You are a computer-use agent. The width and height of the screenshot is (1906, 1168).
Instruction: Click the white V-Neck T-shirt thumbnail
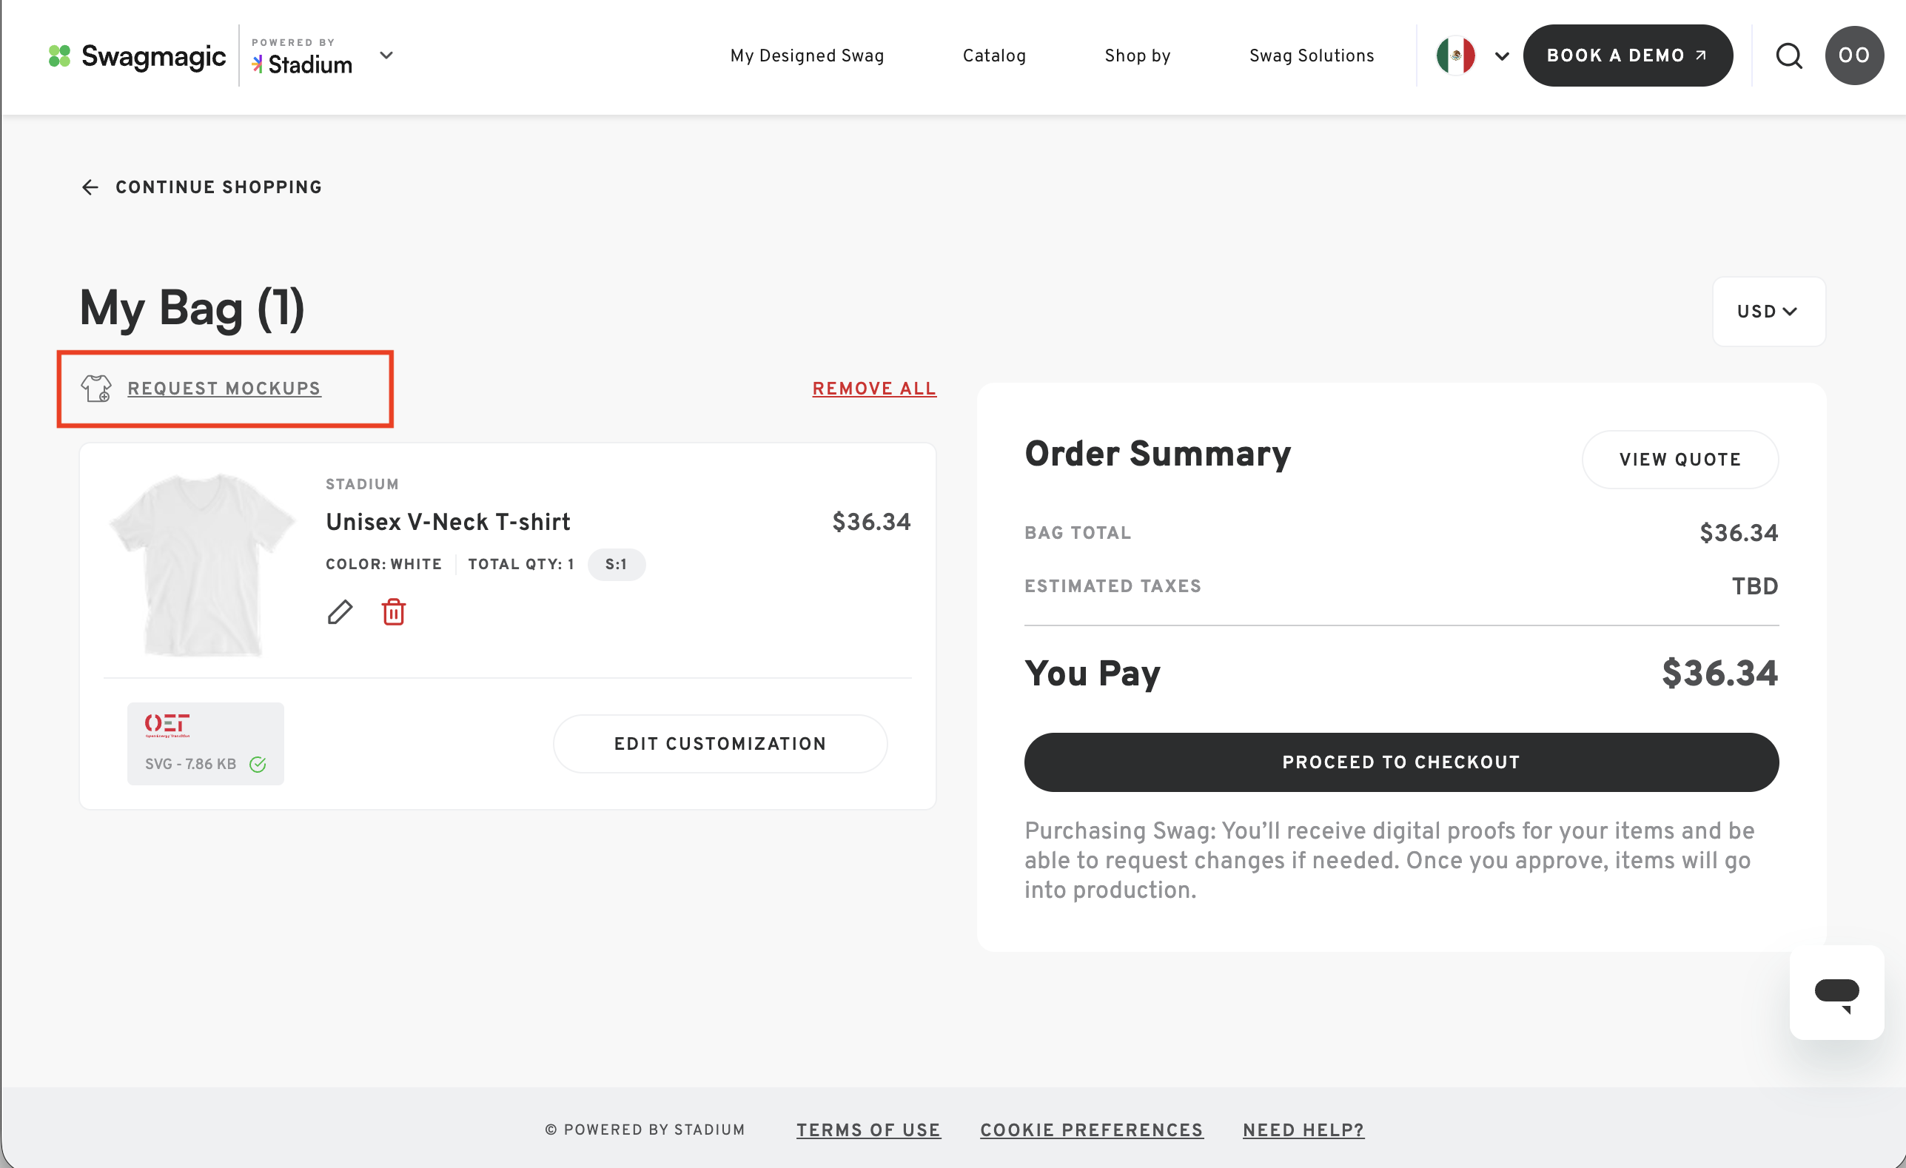coord(203,565)
